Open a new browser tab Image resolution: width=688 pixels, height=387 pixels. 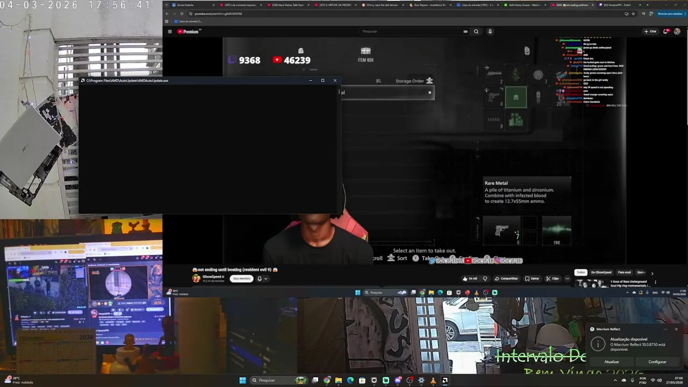click(x=647, y=5)
